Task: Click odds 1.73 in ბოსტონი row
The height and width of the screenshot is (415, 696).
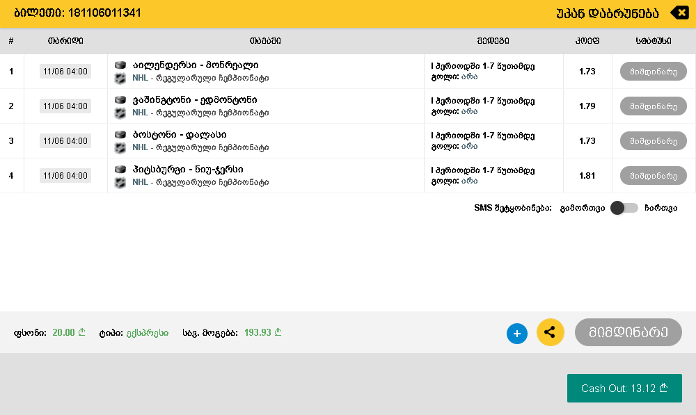Action: click(x=587, y=141)
